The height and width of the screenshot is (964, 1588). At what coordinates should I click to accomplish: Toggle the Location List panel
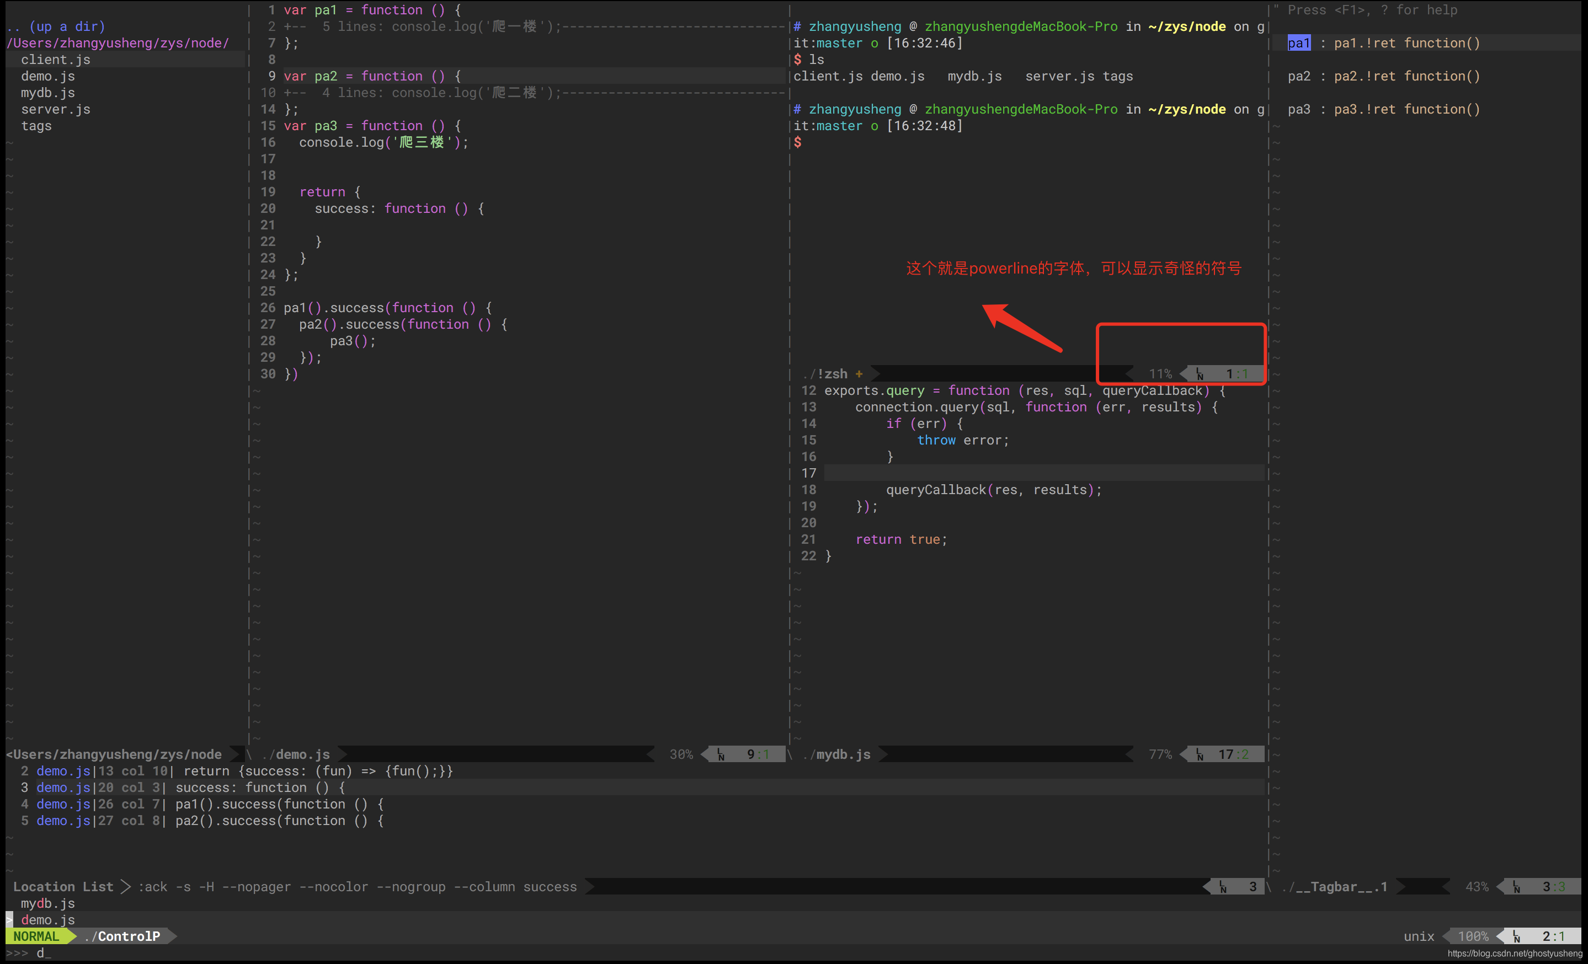pos(61,886)
